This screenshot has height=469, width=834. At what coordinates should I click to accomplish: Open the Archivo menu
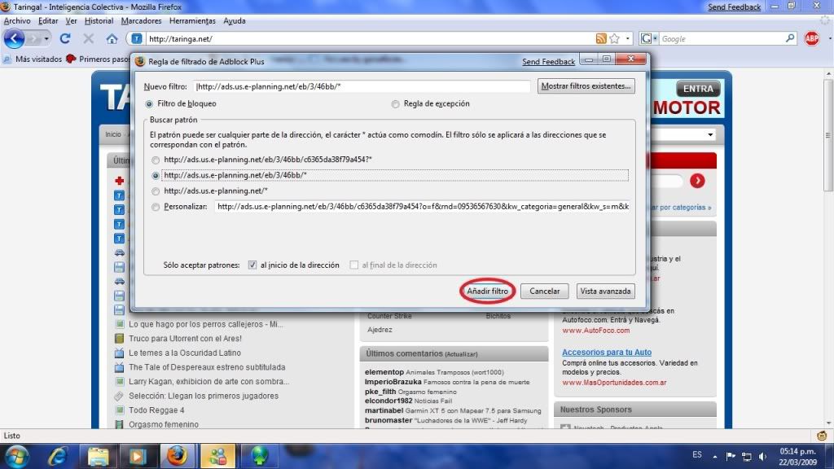pos(17,20)
